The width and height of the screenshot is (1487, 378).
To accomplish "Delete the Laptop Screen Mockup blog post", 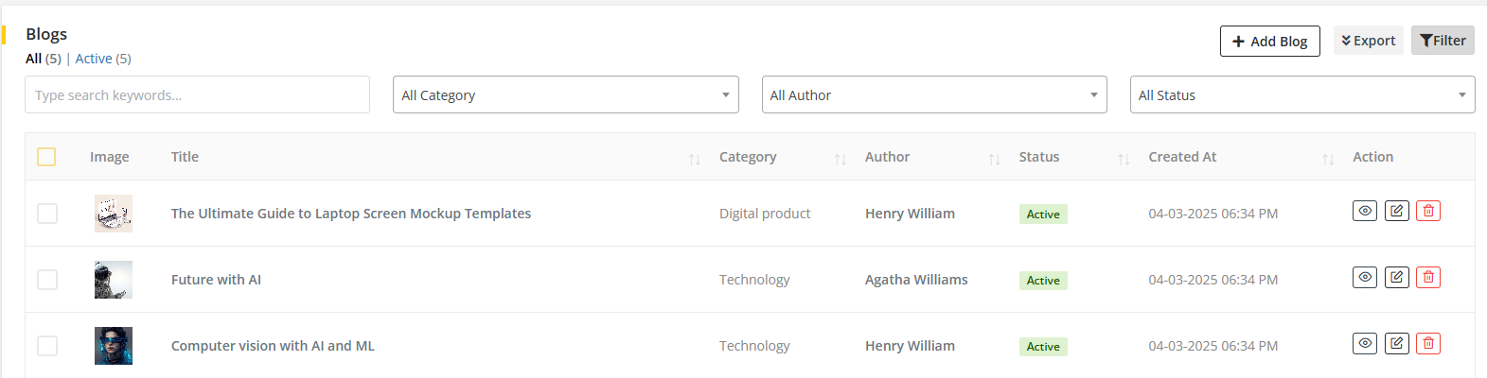I will click(x=1428, y=211).
